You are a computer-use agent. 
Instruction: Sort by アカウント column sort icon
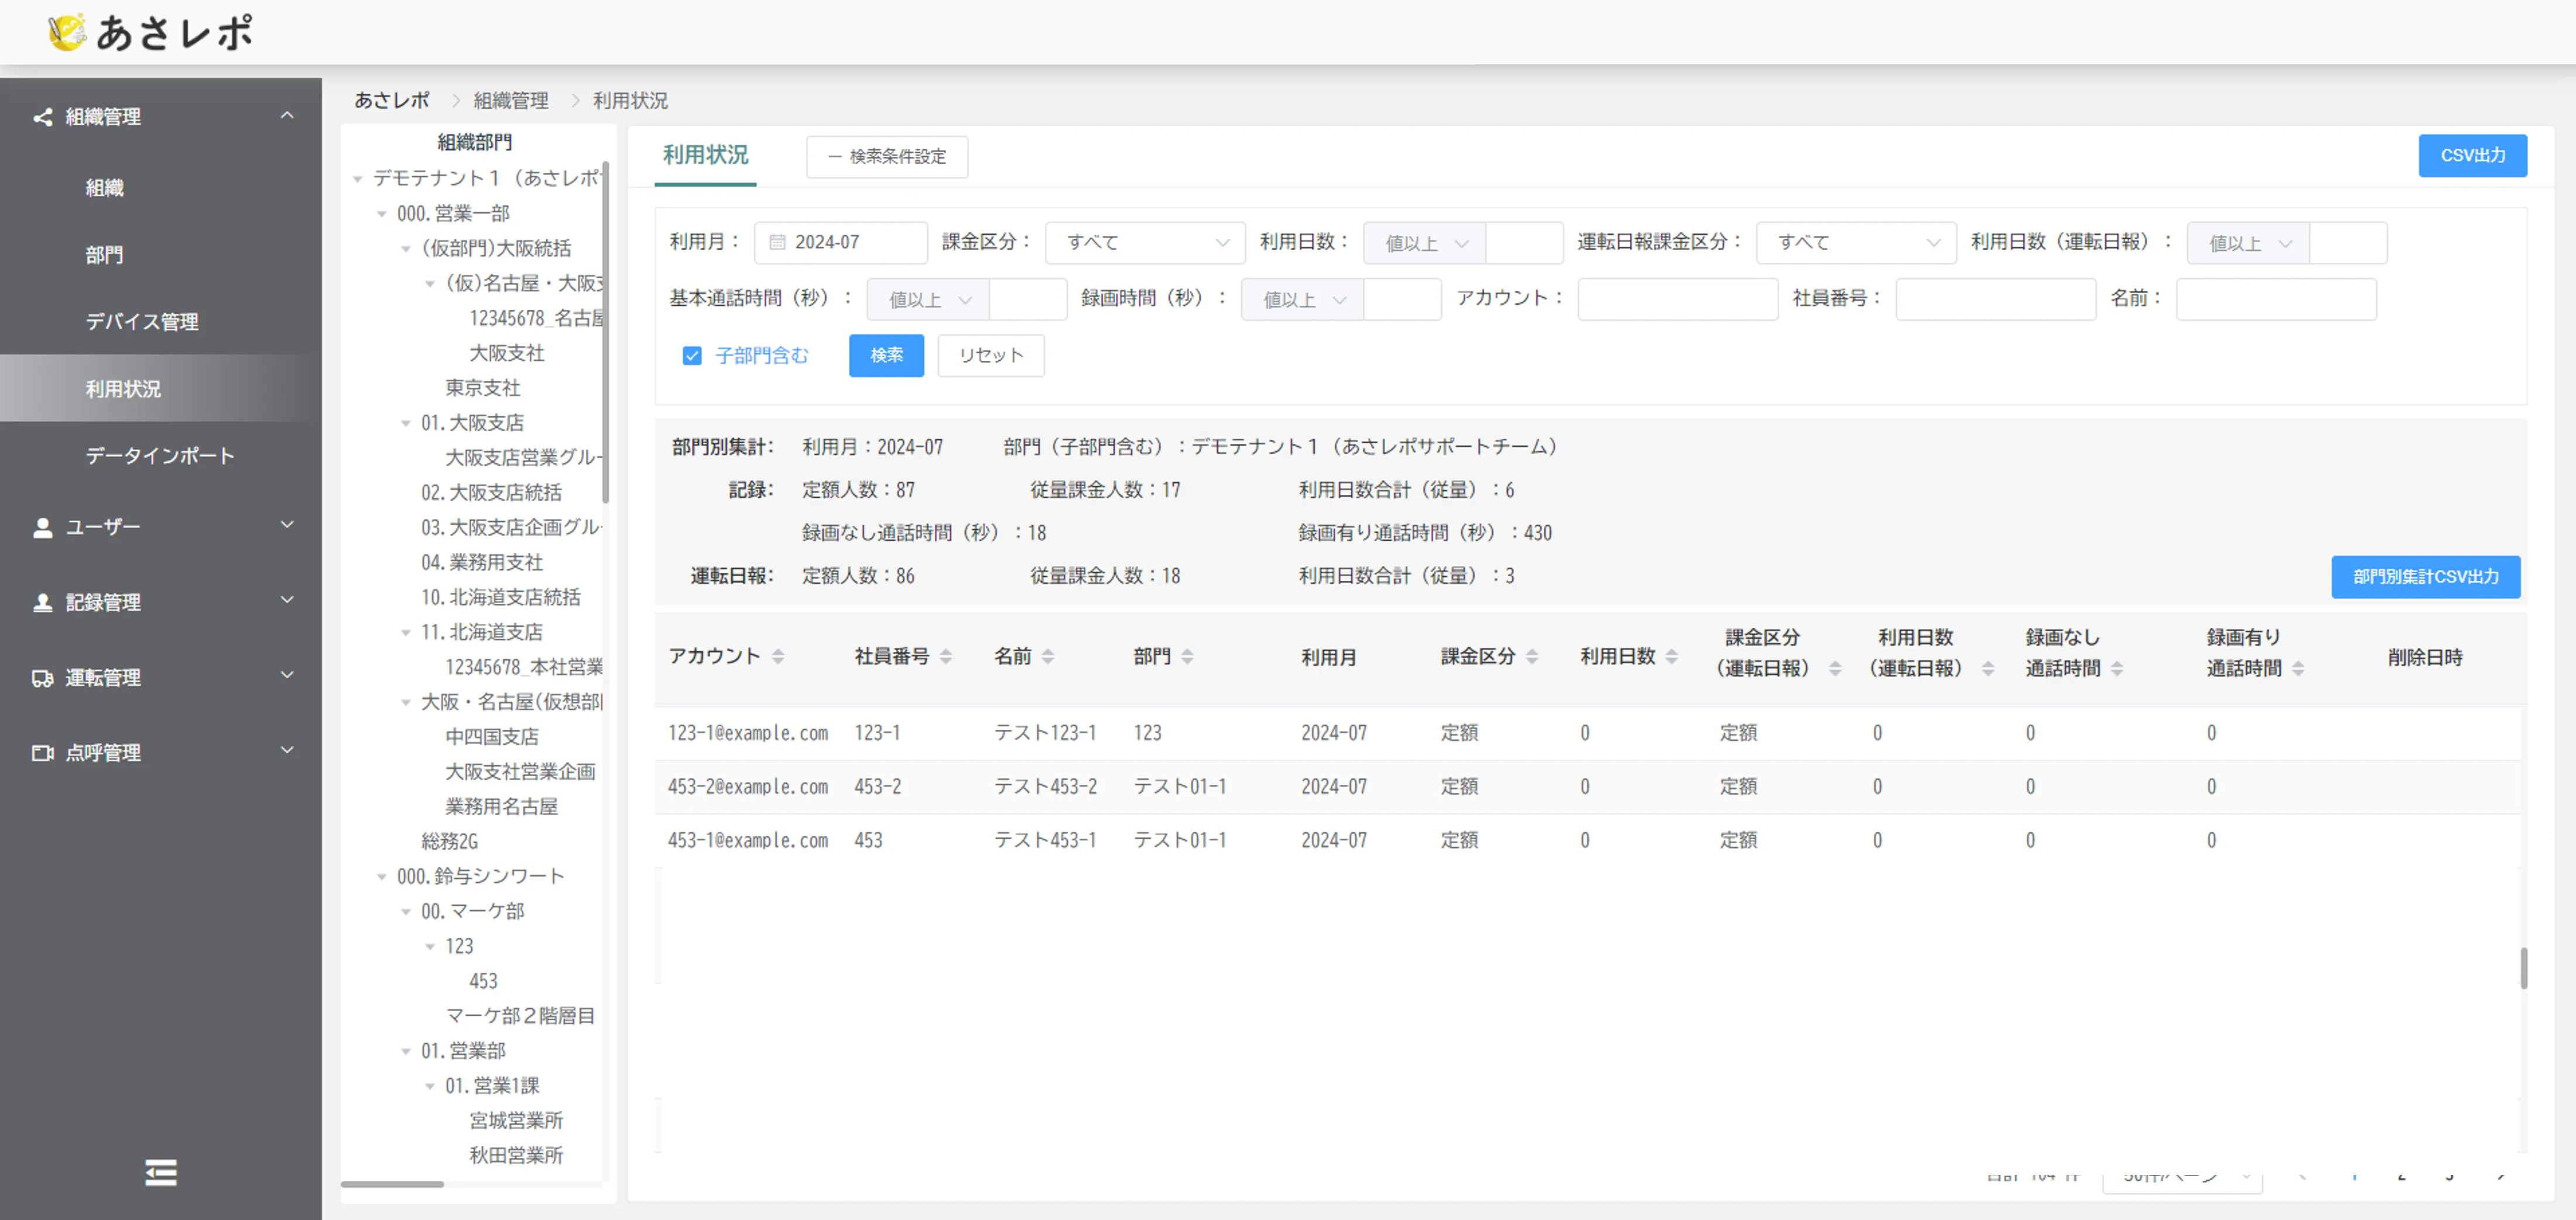777,657
